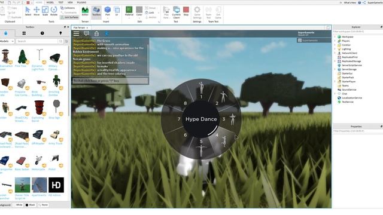The height and width of the screenshot is (215, 383).
Task: Pick the Select tool in the ribbon
Action: (28, 11)
